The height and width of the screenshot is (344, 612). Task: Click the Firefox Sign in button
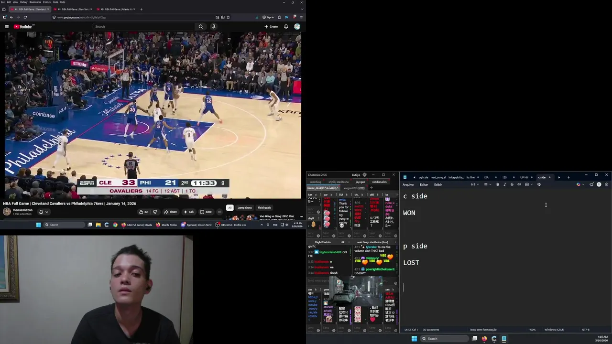pos(268,17)
